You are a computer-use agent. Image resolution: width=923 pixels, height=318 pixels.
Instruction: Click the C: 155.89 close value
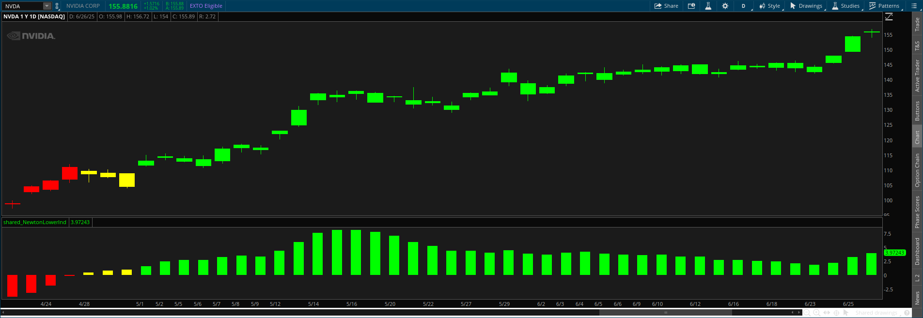[x=184, y=16]
